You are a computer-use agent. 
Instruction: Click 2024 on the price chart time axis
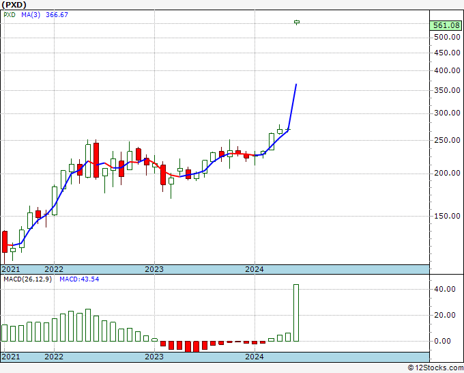(x=255, y=269)
